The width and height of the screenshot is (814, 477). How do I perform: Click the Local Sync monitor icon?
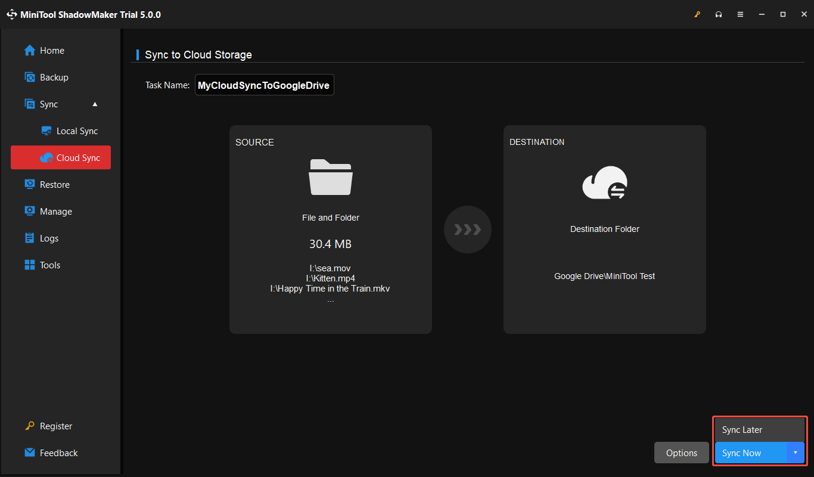coord(46,131)
